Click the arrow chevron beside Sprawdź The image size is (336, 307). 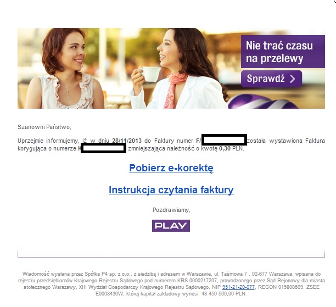tap(293, 79)
